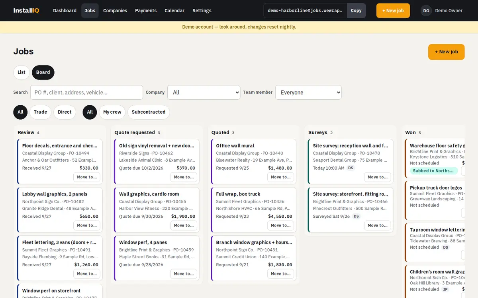
Task: Open Move to on Branch window graphics card
Action: click(281, 274)
